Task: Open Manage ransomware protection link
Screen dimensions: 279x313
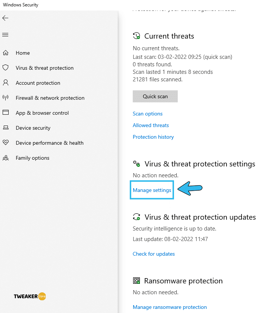Action: click(169, 307)
